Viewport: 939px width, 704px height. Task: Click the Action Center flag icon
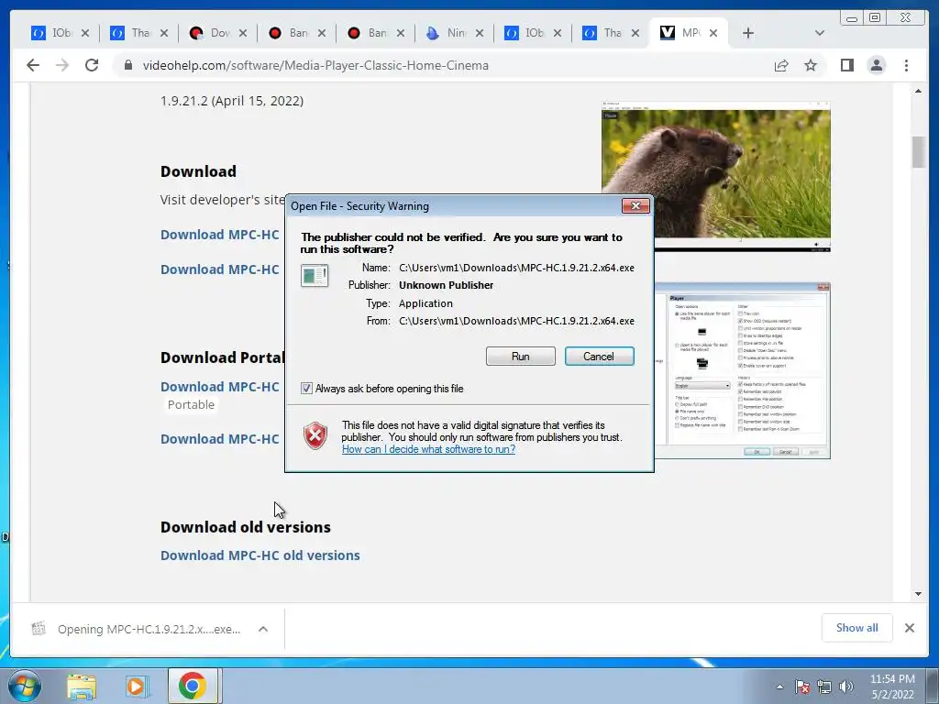(802, 687)
